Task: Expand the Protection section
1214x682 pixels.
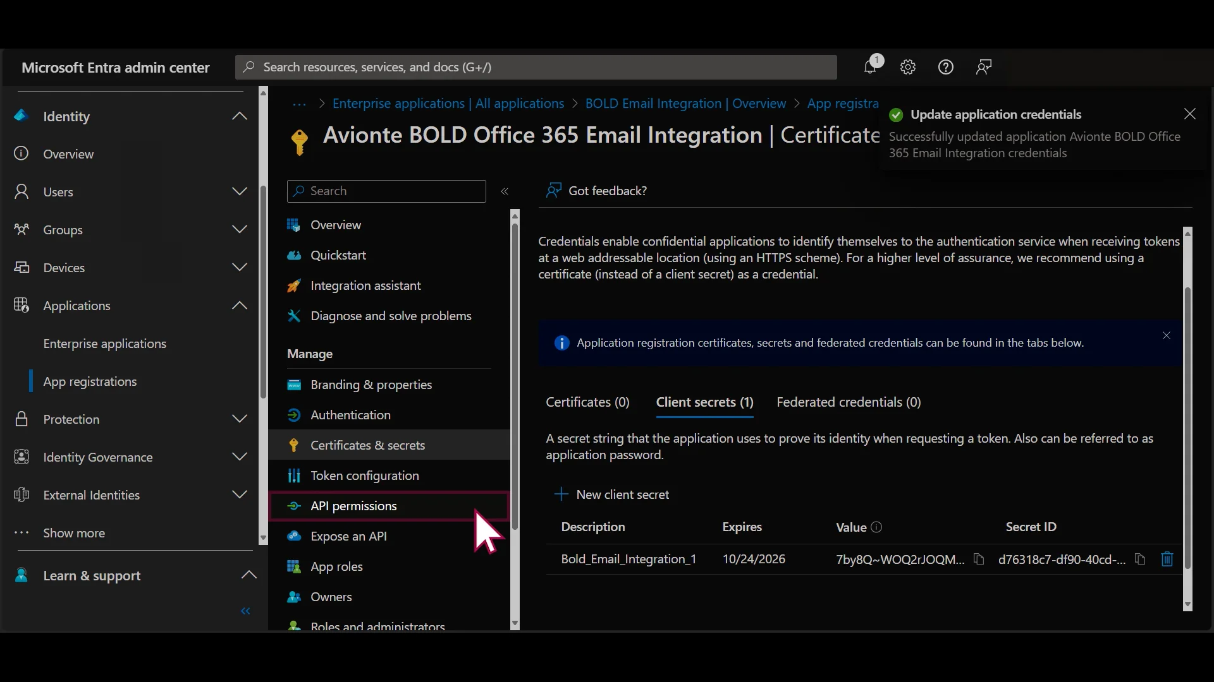Action: pyautogui.click(x=240, y=419)
